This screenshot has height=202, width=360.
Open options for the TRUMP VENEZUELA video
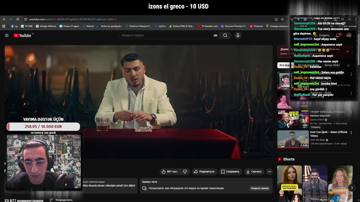[351, 112]
